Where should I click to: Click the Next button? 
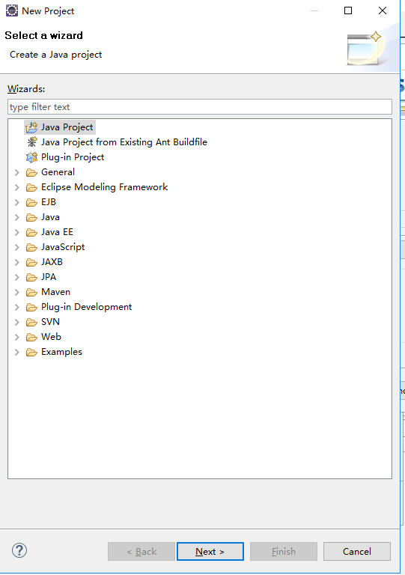pyautogui.click(x=210, y=552)
